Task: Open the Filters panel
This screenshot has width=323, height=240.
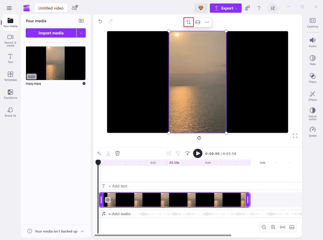Action: pyautogui.click(x=312, y=78)
